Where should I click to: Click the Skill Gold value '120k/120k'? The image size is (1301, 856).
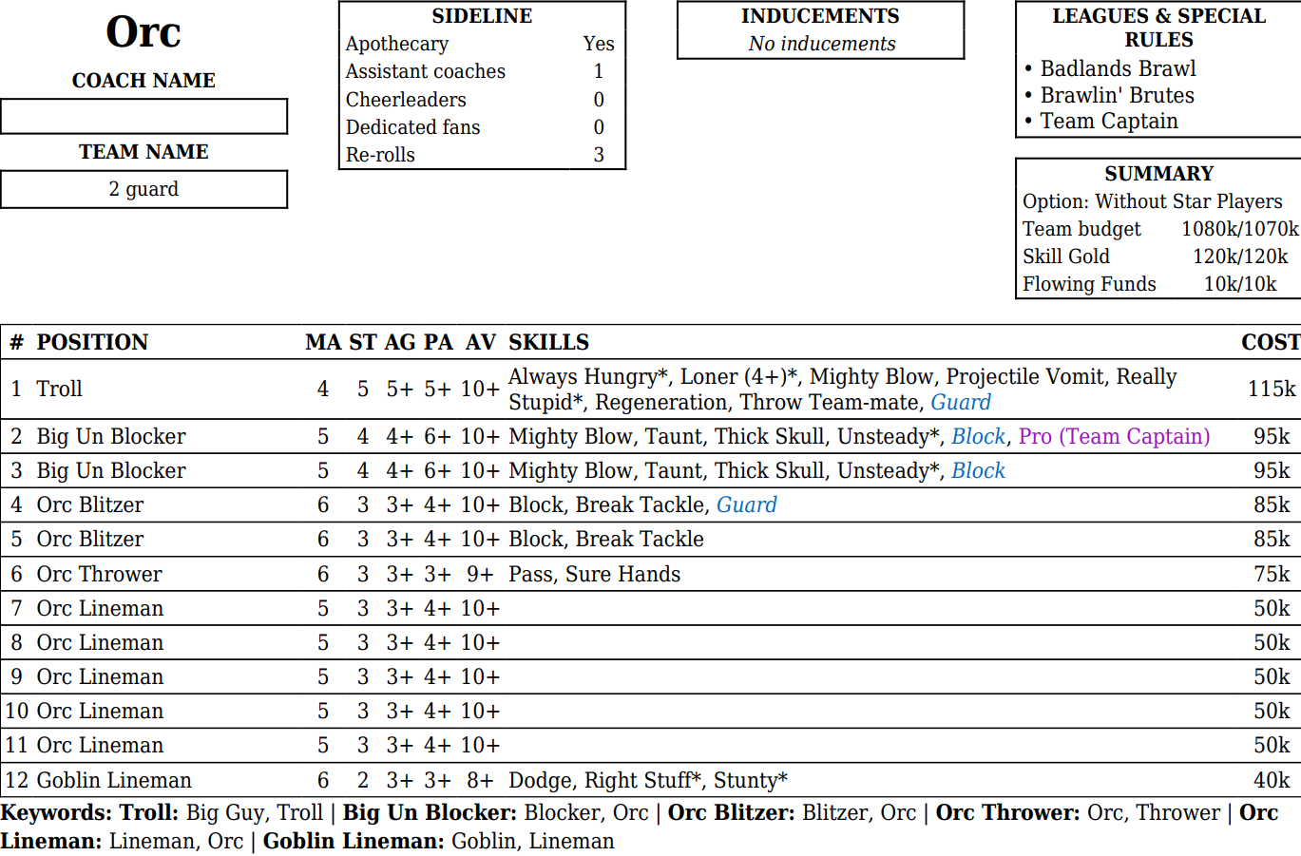coord(1240,257)
